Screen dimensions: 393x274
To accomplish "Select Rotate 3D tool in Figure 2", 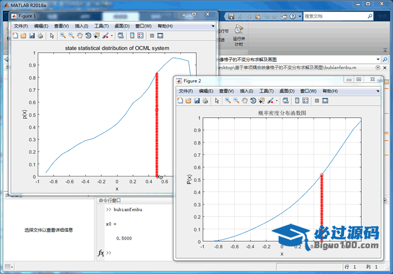I will click(x=253, y=101).
